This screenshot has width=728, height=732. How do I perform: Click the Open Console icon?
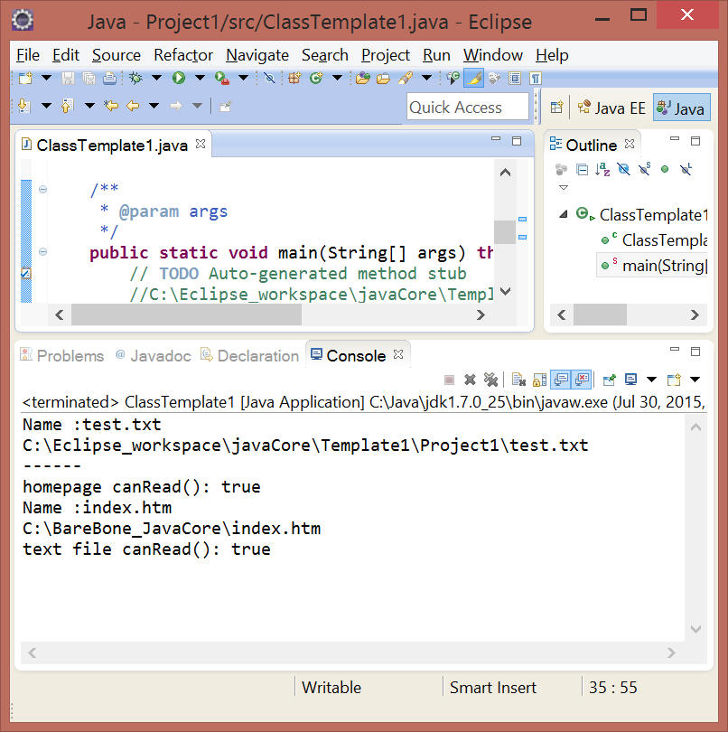click(x=674, y=380)
